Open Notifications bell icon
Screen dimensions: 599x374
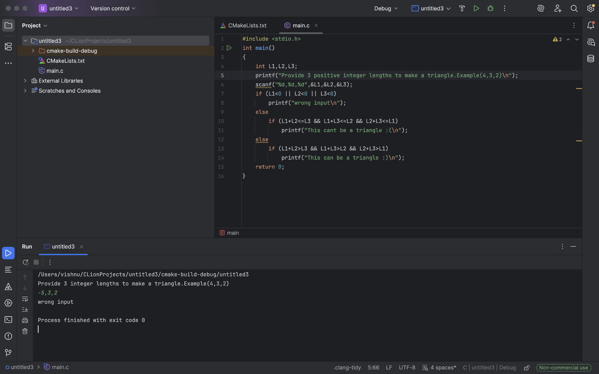coord(591,25)
